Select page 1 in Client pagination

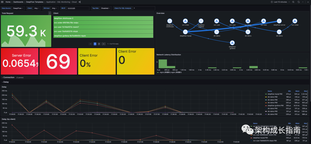pyautogui.click(x=95, y=44)
